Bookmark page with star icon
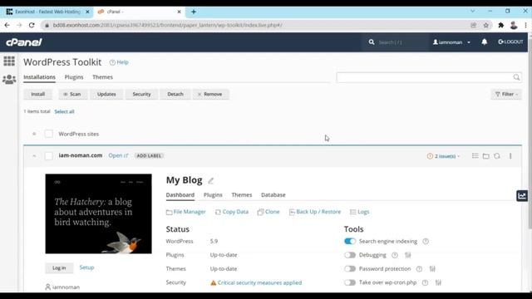Image resolution: width=532 pixels, height=299 pixels. pyautogui.click(x=485, y=25)
